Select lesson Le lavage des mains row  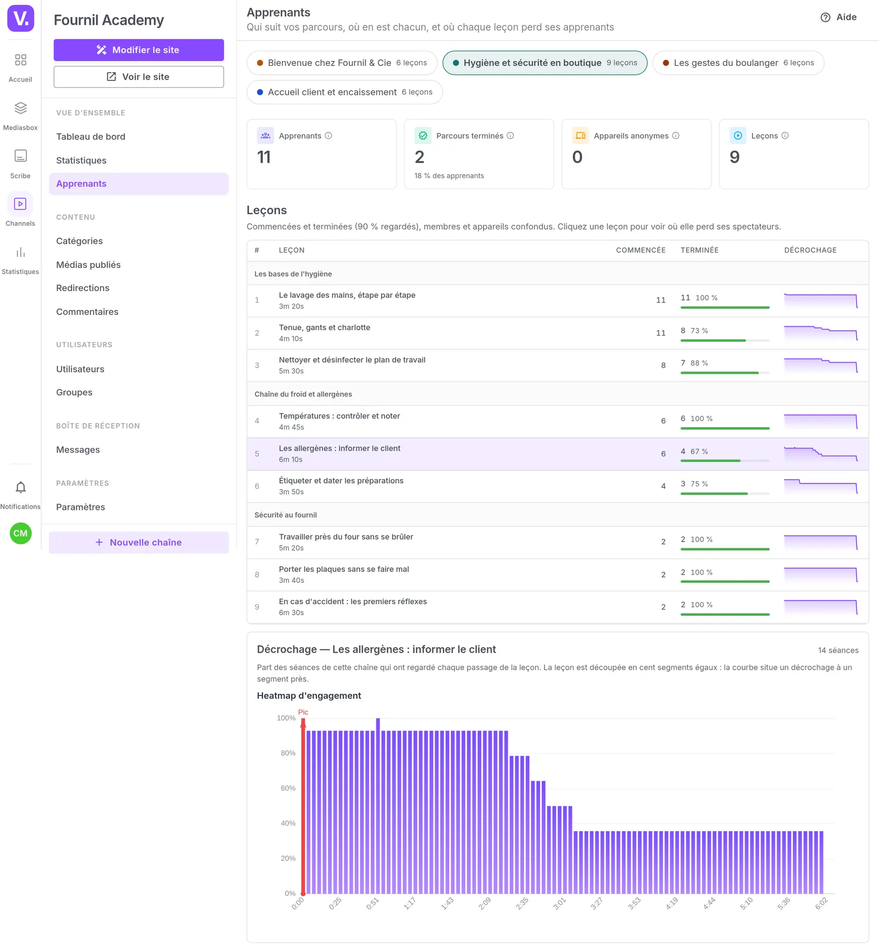(558, 300)
